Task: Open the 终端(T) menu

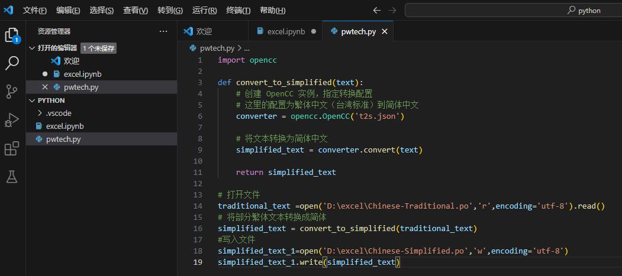Action: (x=238, y=11)
